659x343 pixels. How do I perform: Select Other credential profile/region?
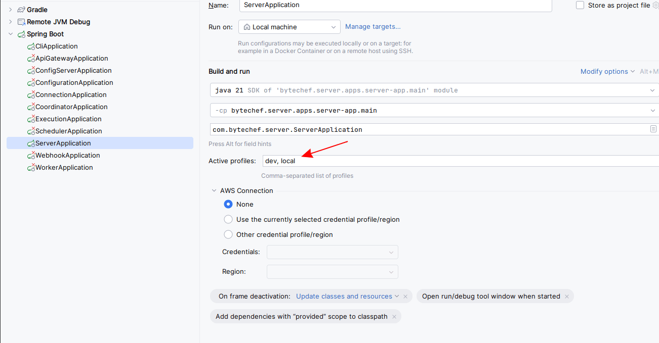[228, 234]
